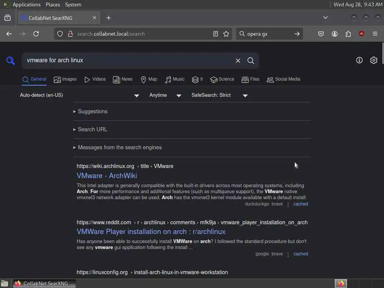Viewport: 384px width, 288px height.
Task: Open VMWare Player installation on arch link
Action: pyautogui.click(x=151, y=232)
